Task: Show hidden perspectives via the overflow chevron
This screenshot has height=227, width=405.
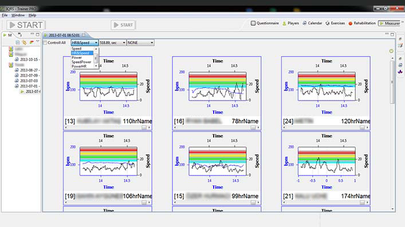Action: coord(402,22)
